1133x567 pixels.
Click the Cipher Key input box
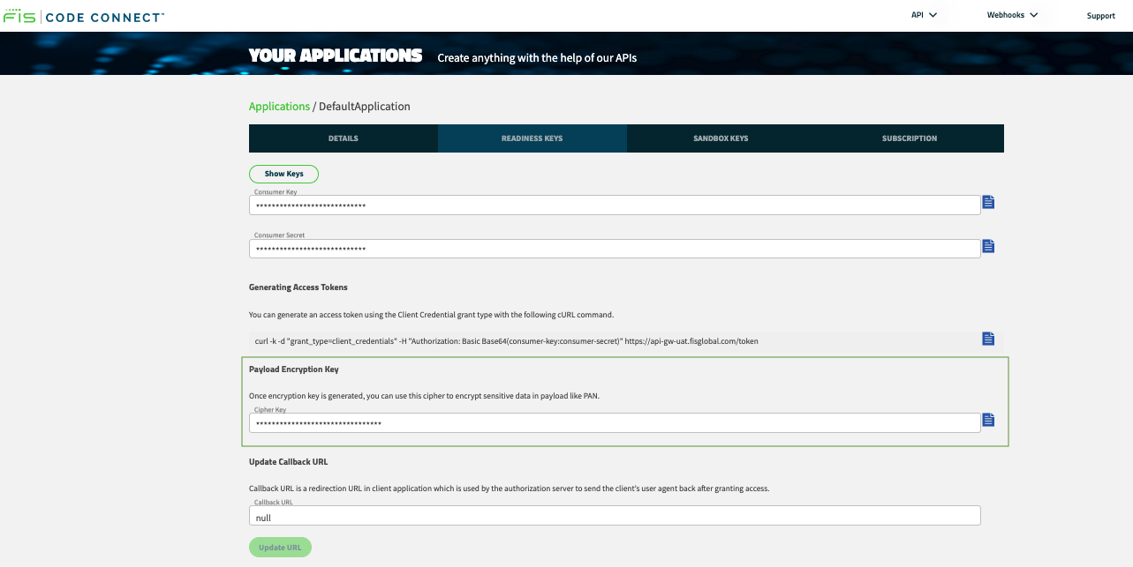pyautogui.click(x=615, y=422)
